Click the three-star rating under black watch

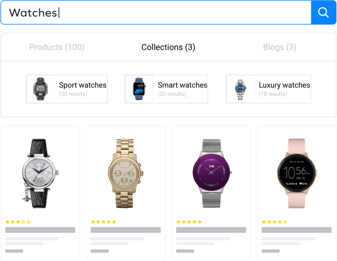[18, 222]
